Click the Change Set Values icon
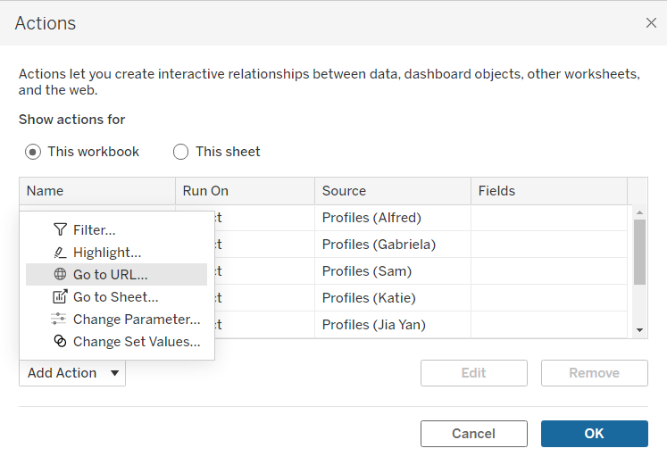This screenshot has width=667, height=465. point(60,342)
